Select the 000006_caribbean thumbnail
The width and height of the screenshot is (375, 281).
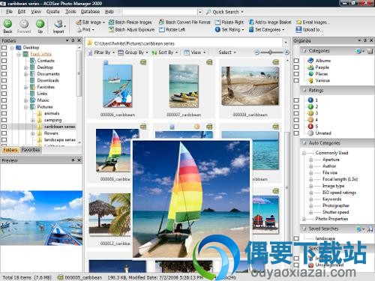tap(117, 86)
